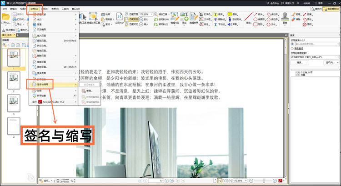Select the Edit Content tool
Screen dimensions: 341x186
click(x=175, y=19)
